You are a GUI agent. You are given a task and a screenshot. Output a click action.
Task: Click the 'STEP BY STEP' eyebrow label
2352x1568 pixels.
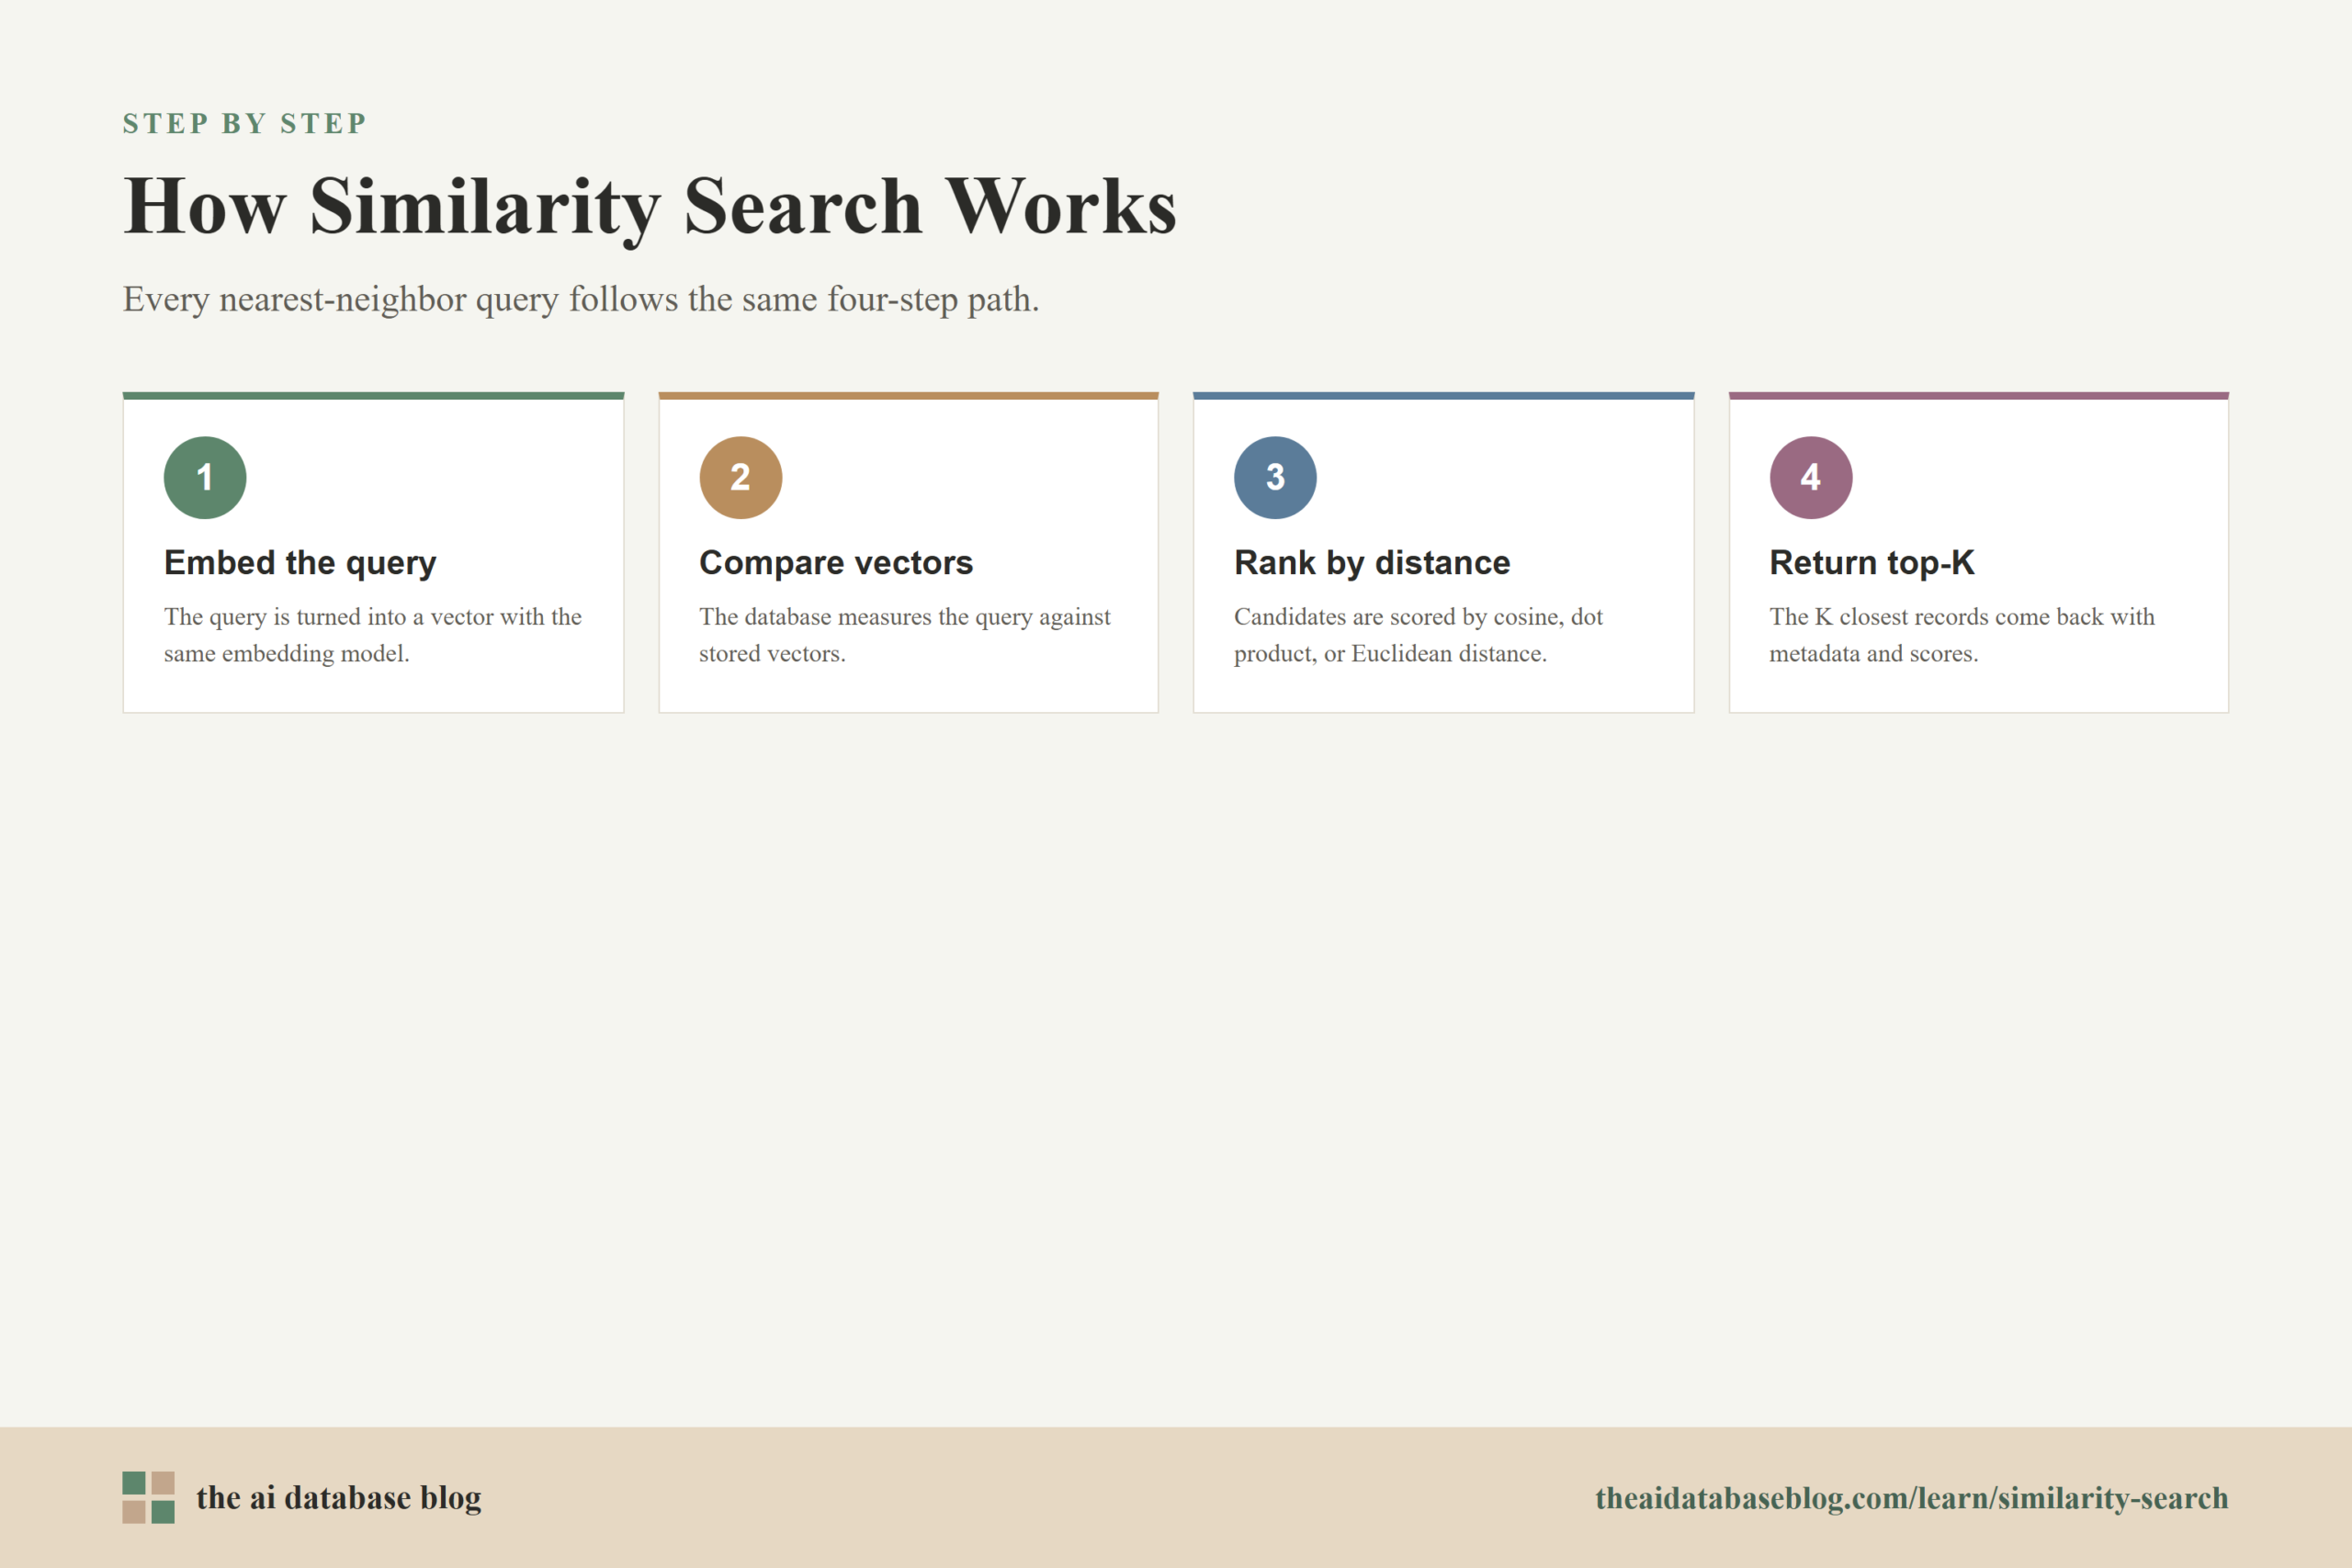point(245,123)
